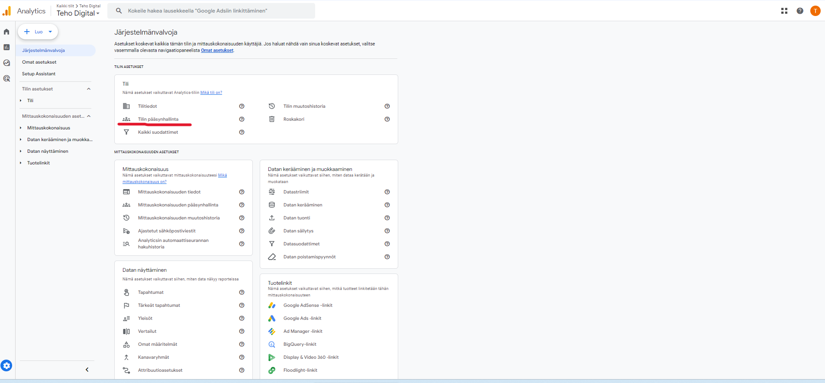Click the Google Ads -linkit option
825x383 pixels.
point(302,319)
